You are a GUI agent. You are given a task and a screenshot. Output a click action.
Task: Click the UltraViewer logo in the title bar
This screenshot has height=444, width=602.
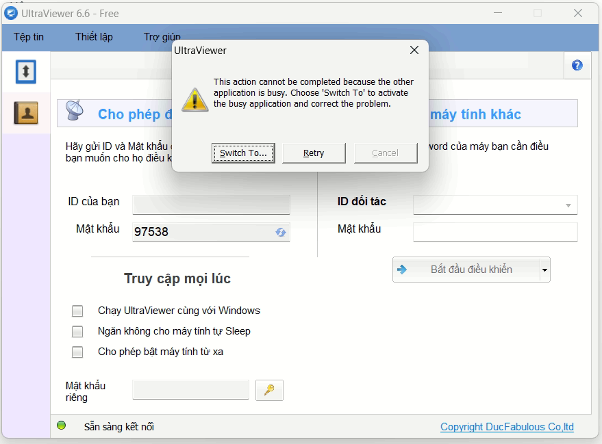click(x=11, y=13)
